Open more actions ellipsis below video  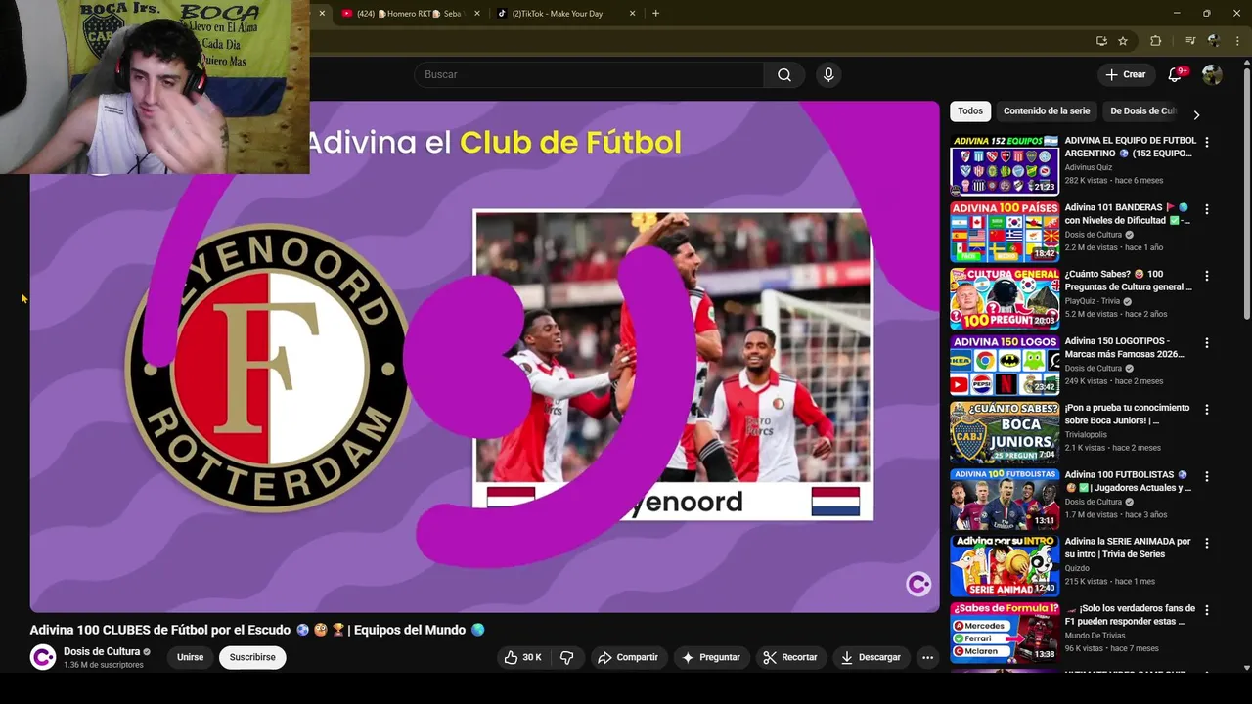pyautogui.click(x=927, y=657)
